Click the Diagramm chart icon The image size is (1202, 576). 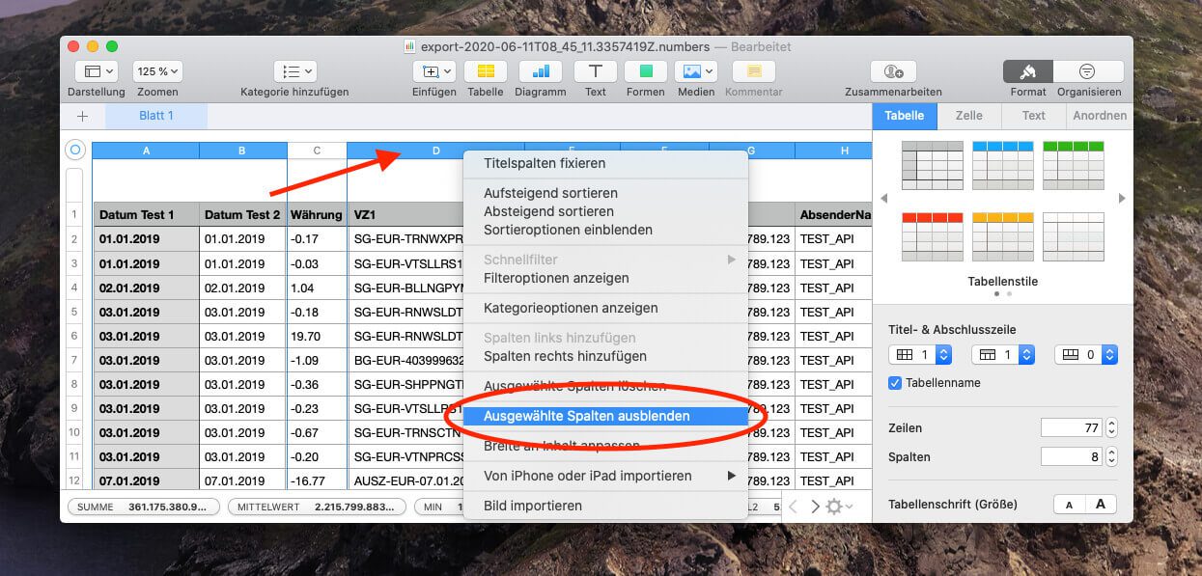[541, 72]
